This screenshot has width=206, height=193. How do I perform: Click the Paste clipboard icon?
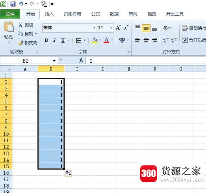coord(9,26)
